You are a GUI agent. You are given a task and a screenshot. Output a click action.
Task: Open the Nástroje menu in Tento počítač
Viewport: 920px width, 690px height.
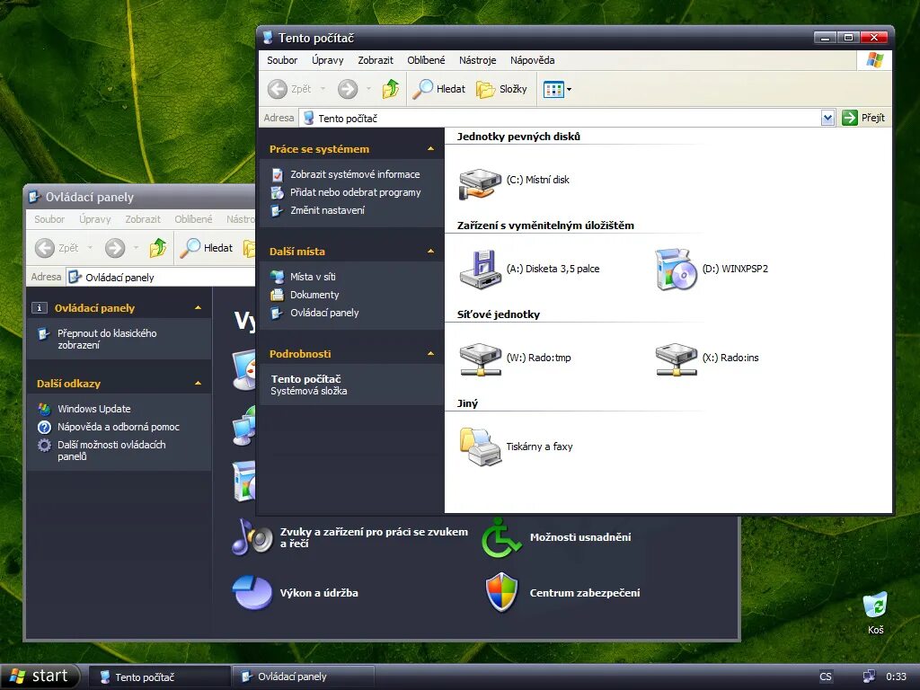pos(478,60)
